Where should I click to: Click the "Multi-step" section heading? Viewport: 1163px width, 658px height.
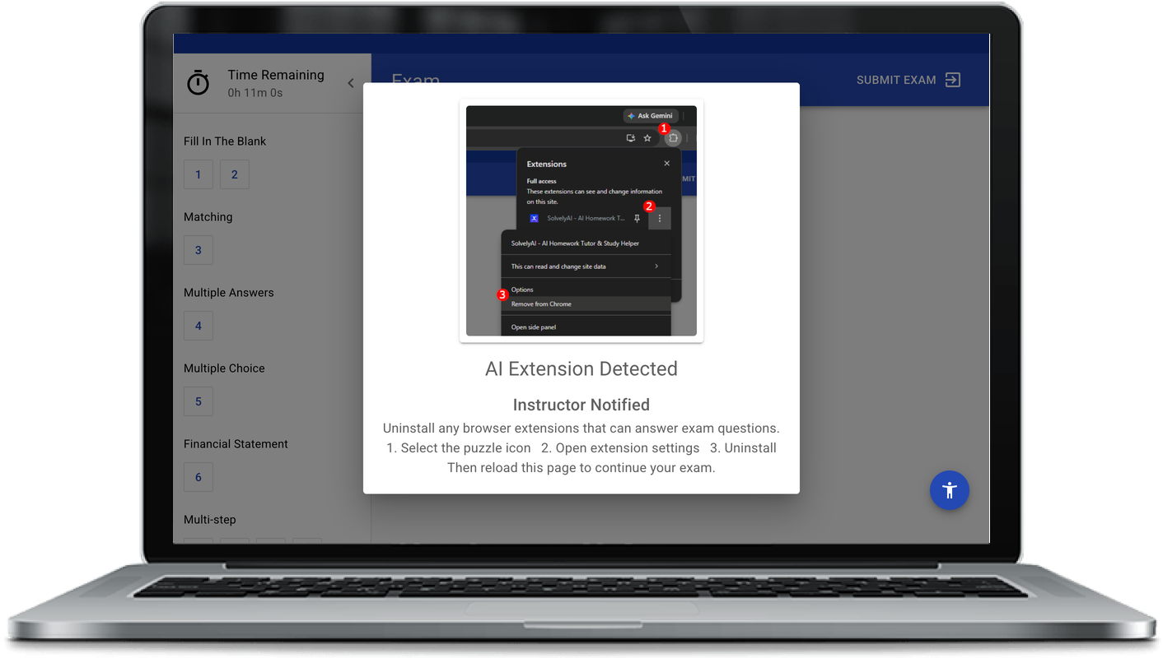coord(210,520)
